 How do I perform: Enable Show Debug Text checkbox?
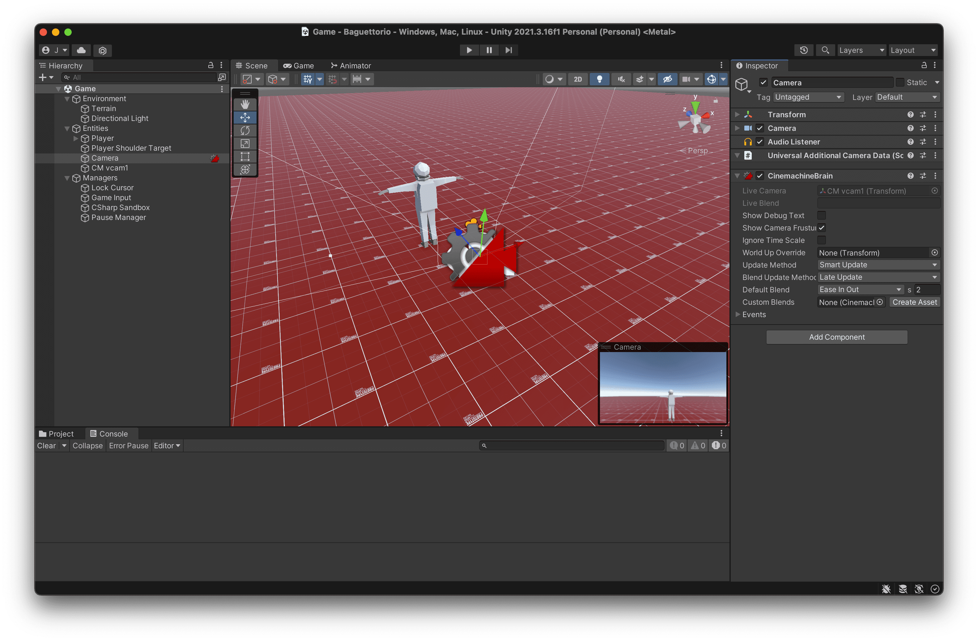[821, 215]
